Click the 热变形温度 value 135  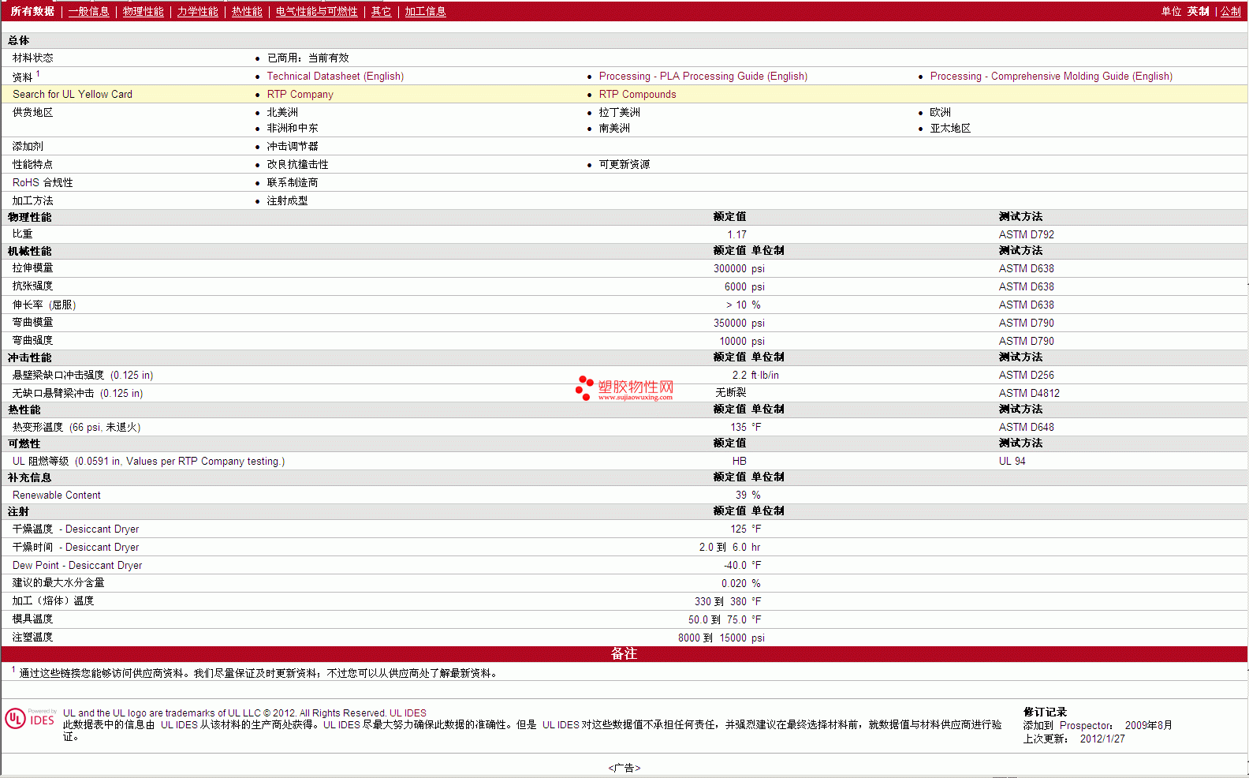click(738, 428)
